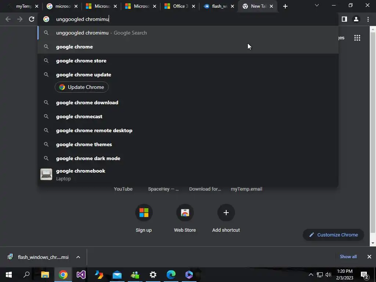Open the YouTube shortcut
376x282 pixels.
pos(123,189)
